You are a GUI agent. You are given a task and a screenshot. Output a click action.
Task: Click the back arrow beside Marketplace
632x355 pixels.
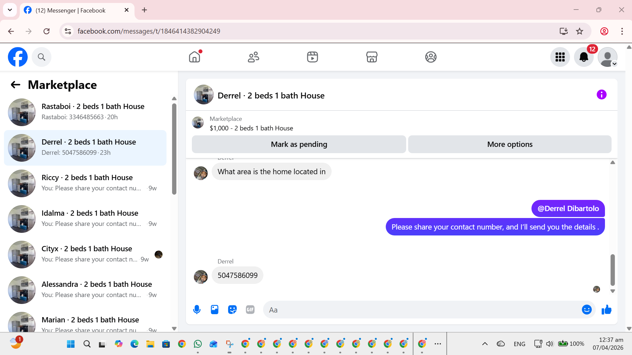click(x=15, y=85)
